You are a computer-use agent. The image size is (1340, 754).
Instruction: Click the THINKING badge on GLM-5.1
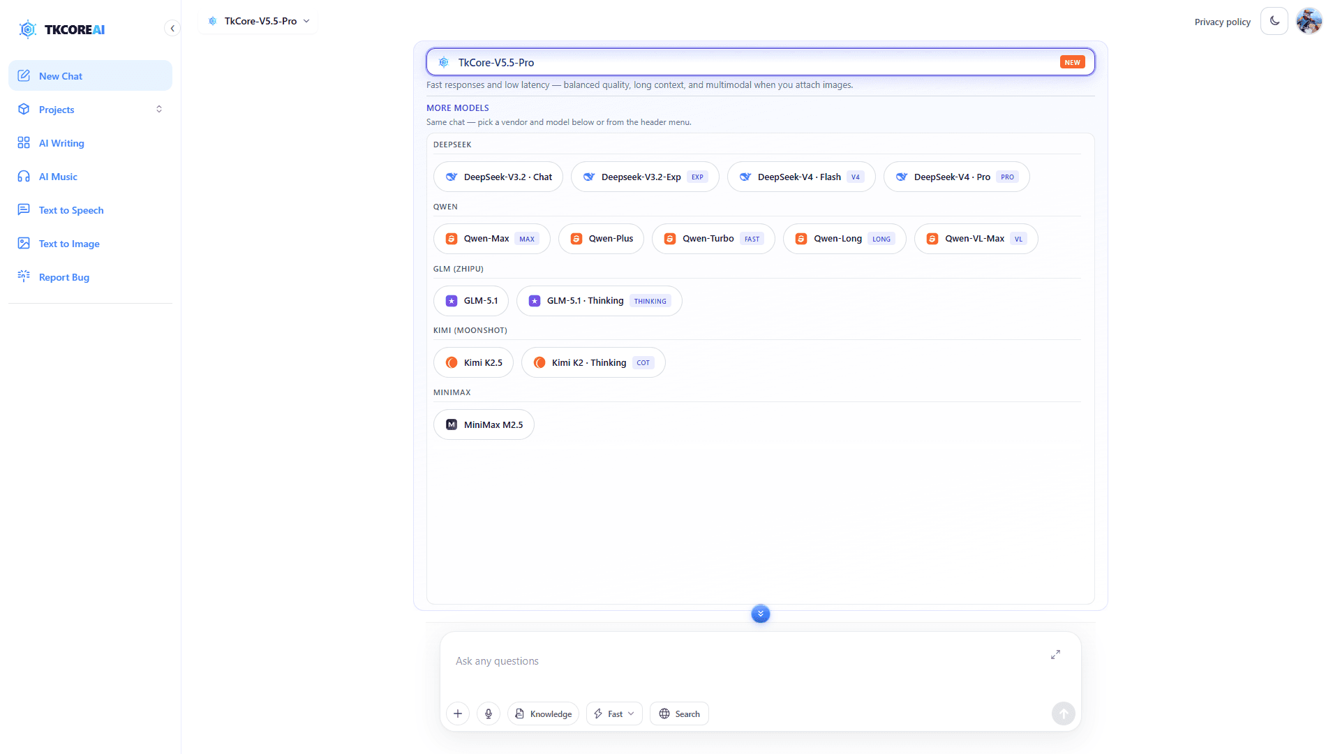[650, 301]
